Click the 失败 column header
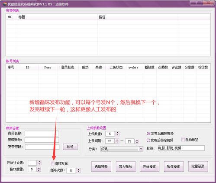Image resolution: width=216 pixels, height=183 pixels. (99, 67)
